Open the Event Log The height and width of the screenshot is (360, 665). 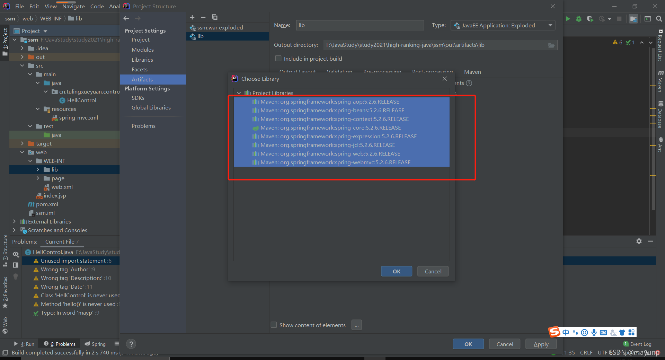pyautogui.click(x=637, y=344)
